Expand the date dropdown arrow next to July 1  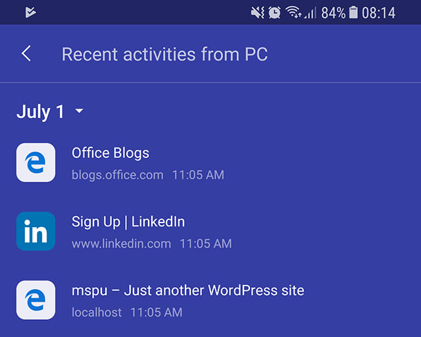pyautogui.click(x=80, y=112)
